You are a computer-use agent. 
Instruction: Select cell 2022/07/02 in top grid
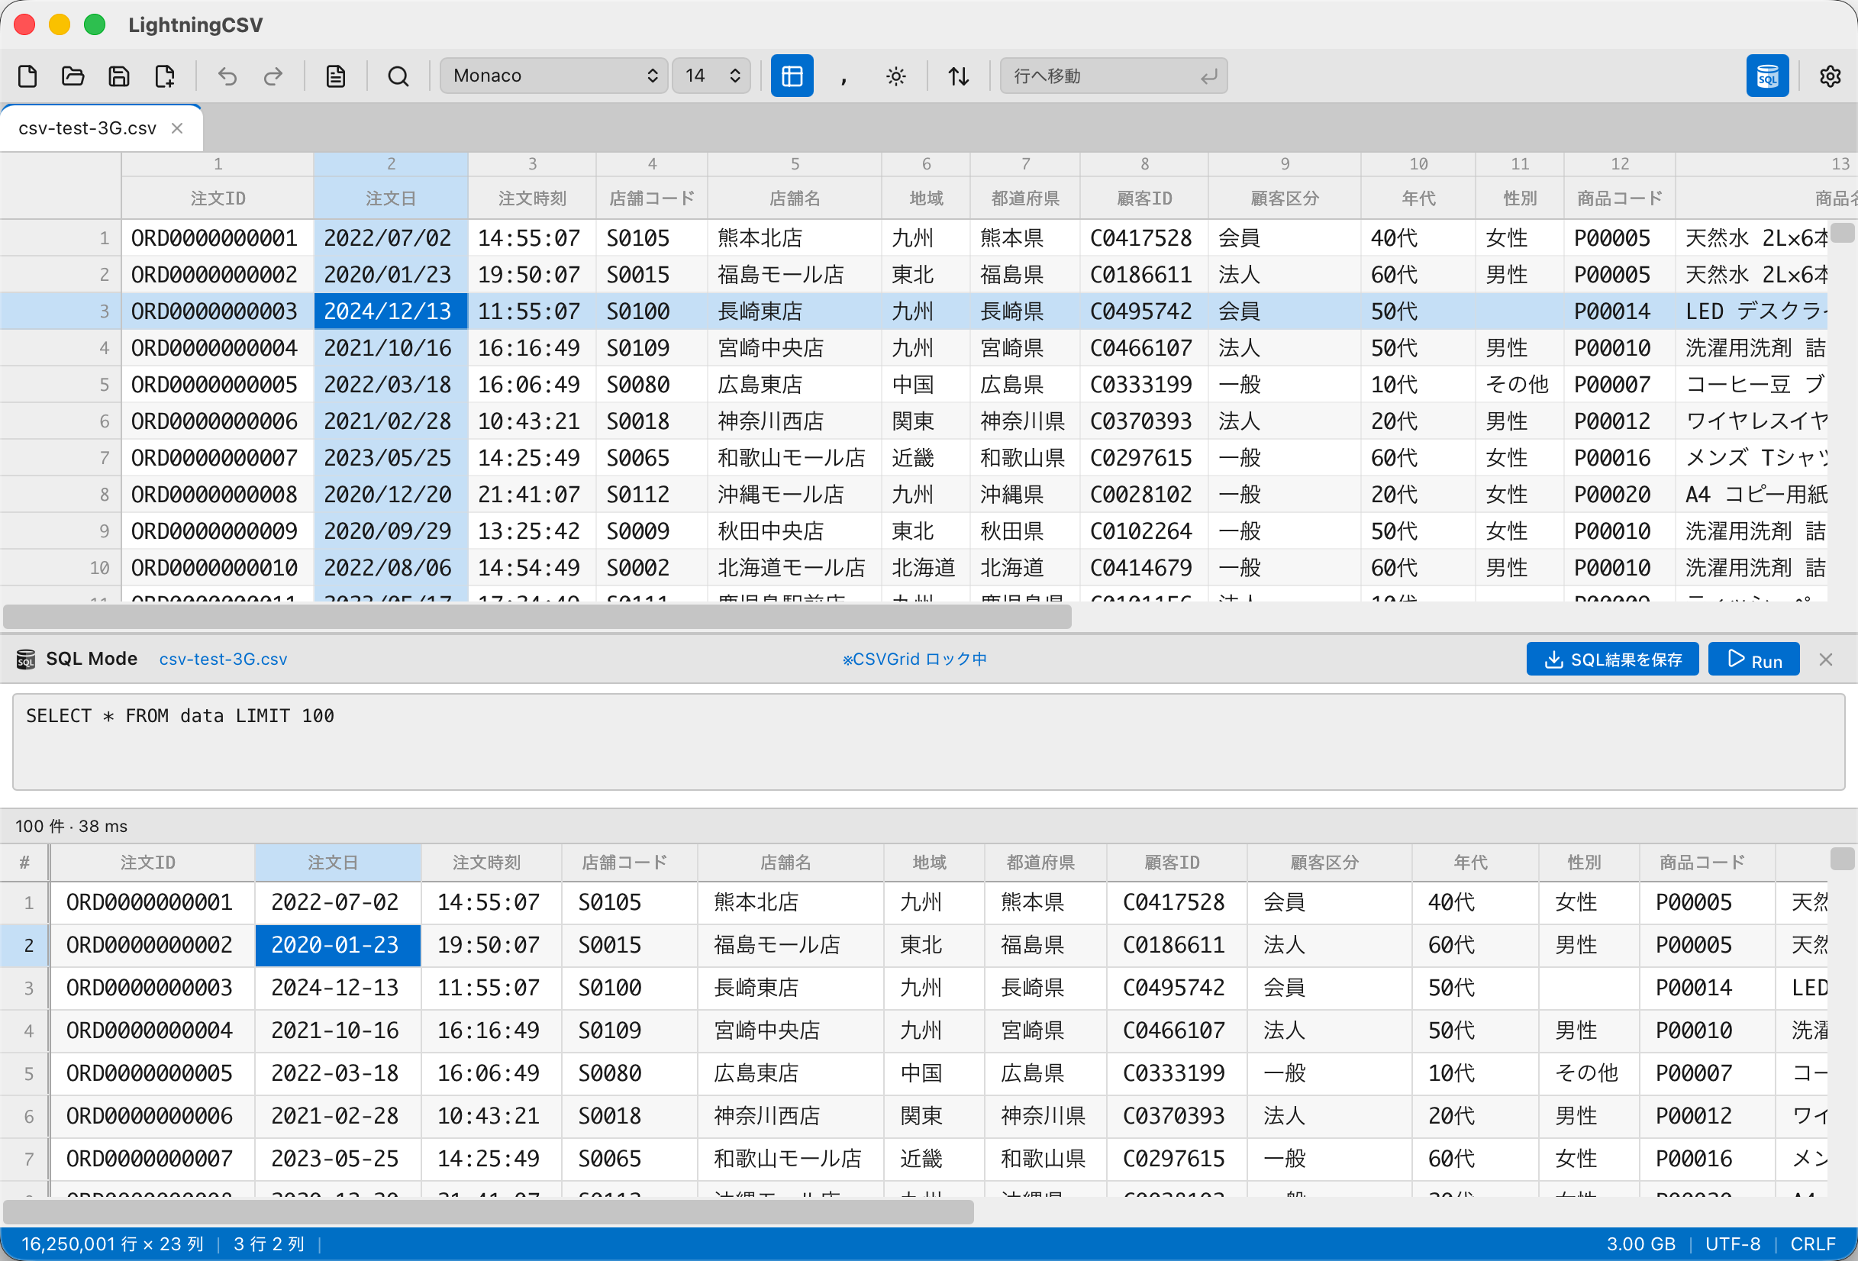point(390,238)
